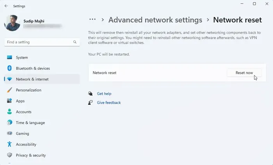Click the Reset now button
The width and height of the screenshot is (273, 165).
click(244, 73)
